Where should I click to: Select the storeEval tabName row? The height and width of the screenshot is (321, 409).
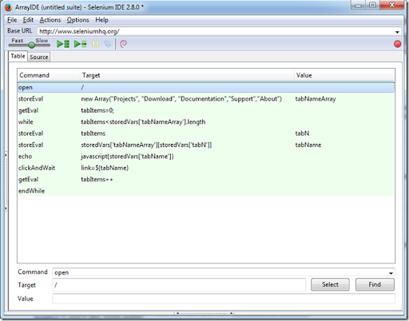click(206, 145)
